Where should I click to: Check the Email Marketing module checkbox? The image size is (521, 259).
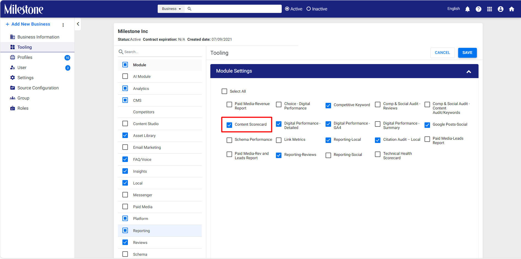125,147
